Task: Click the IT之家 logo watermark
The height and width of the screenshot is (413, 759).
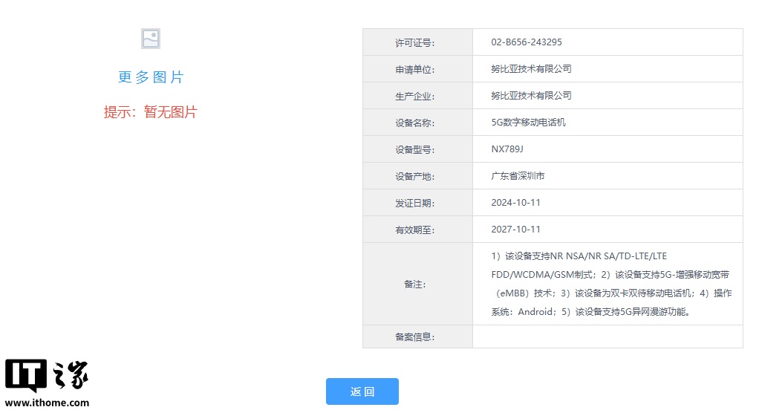Action: pyautogui.click(x=46, y=377)
